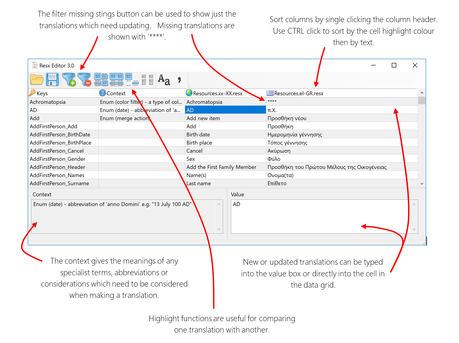The height and width of the screenshot is (343, 459).
Task: Select the 'Επίθετο' cell
Action: pos(342,183)
